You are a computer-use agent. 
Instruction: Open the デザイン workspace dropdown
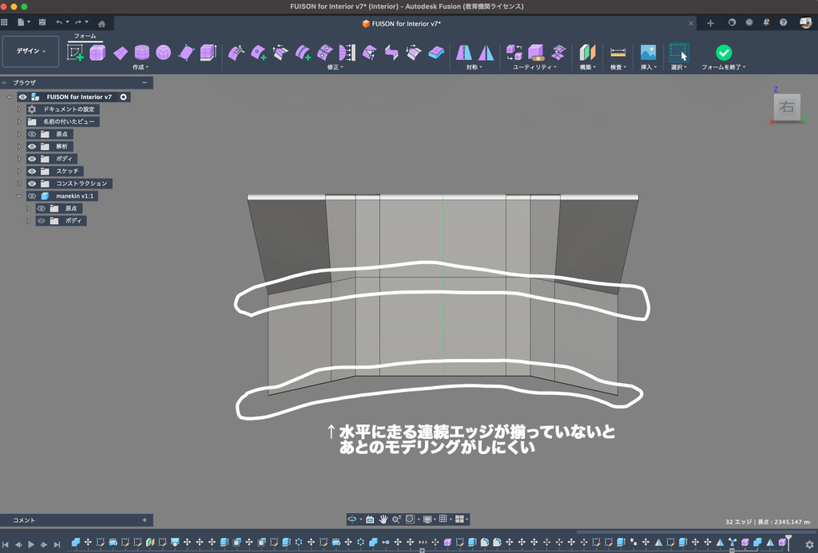tap(31, 51)
